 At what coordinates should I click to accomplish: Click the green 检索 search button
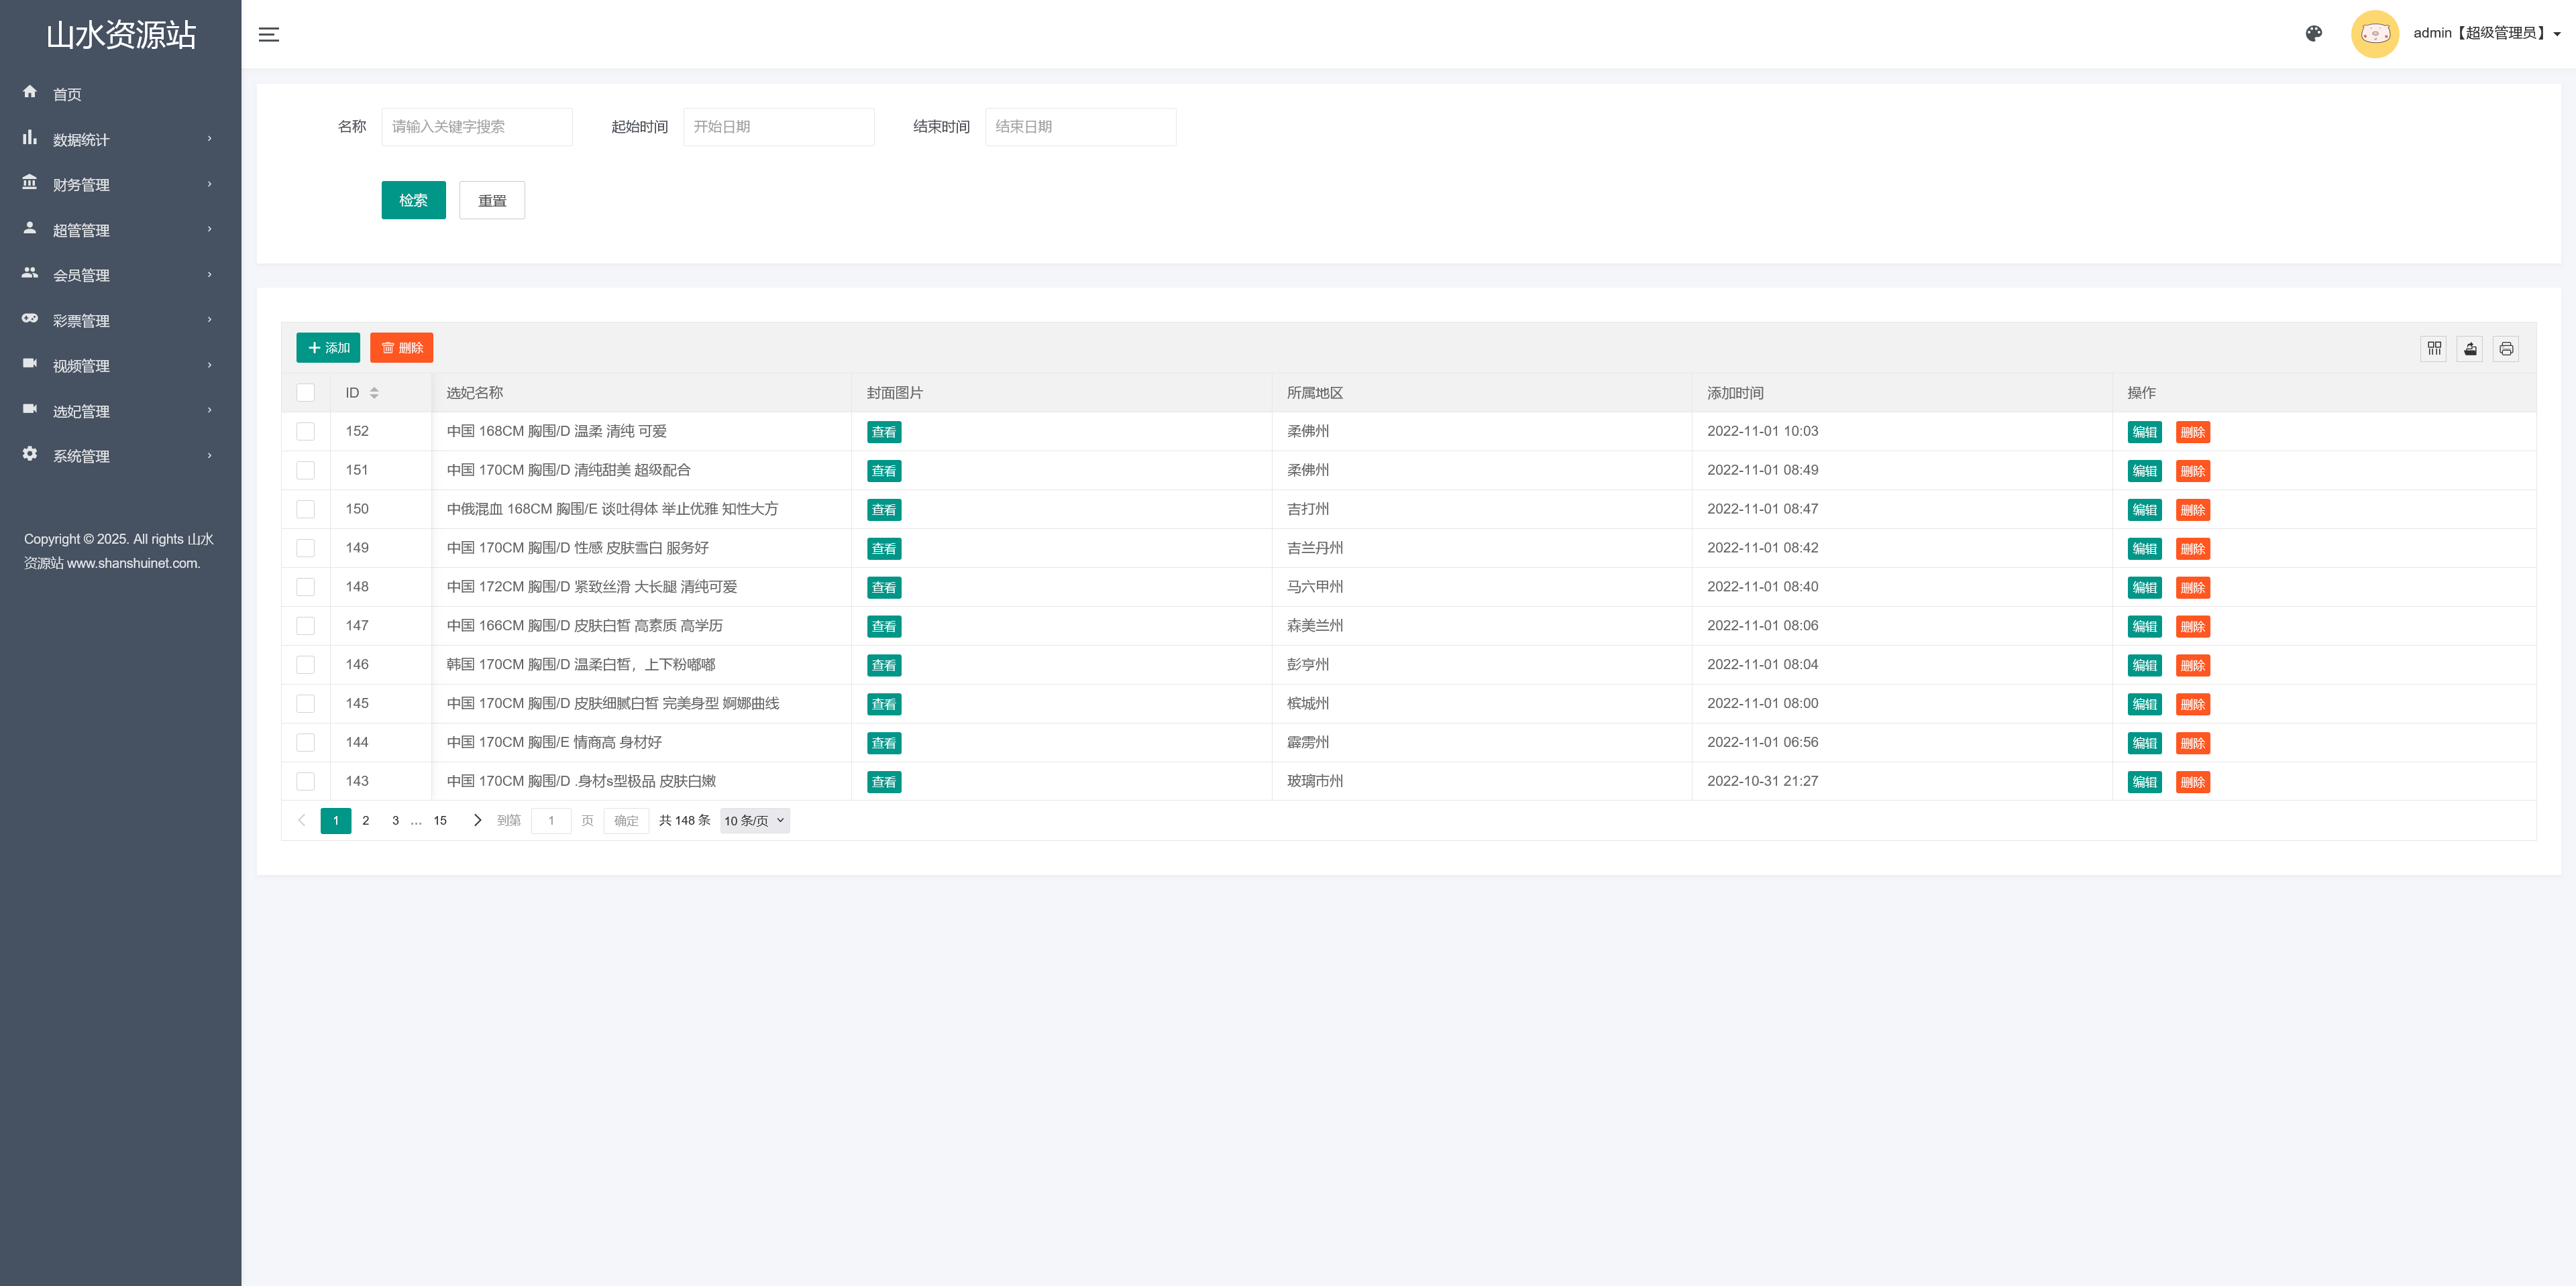pyautogui.click(x=413, y=200)
